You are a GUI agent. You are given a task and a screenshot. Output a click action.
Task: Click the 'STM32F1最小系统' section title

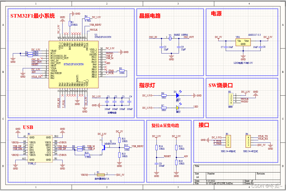33,16
